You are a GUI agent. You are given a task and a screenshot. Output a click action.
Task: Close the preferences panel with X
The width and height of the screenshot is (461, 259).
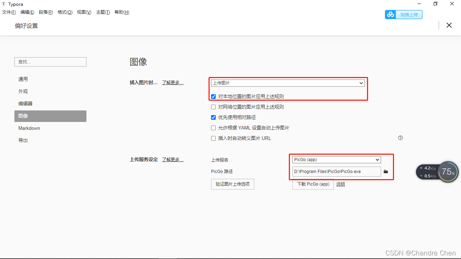click(x=449, y=25)
